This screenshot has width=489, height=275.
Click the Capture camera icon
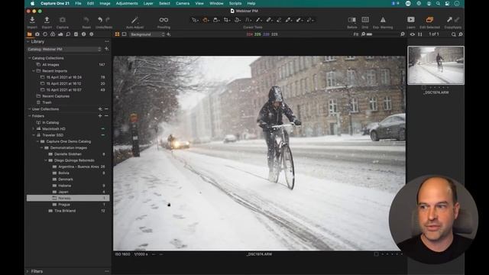[x=63, y=20]
